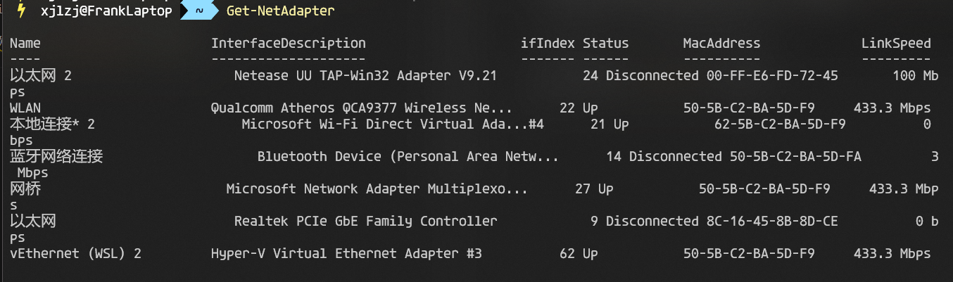Click Hyper-V Virtual Ethernet Adapter #3 text
The height and width of the screenshot is (282, 953).
click(x=346, y=253)
